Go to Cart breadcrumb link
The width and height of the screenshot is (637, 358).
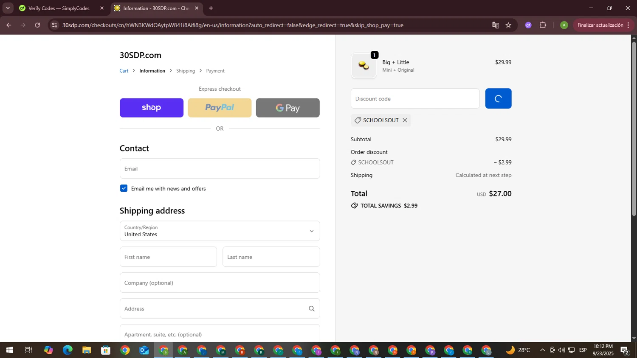124,71
